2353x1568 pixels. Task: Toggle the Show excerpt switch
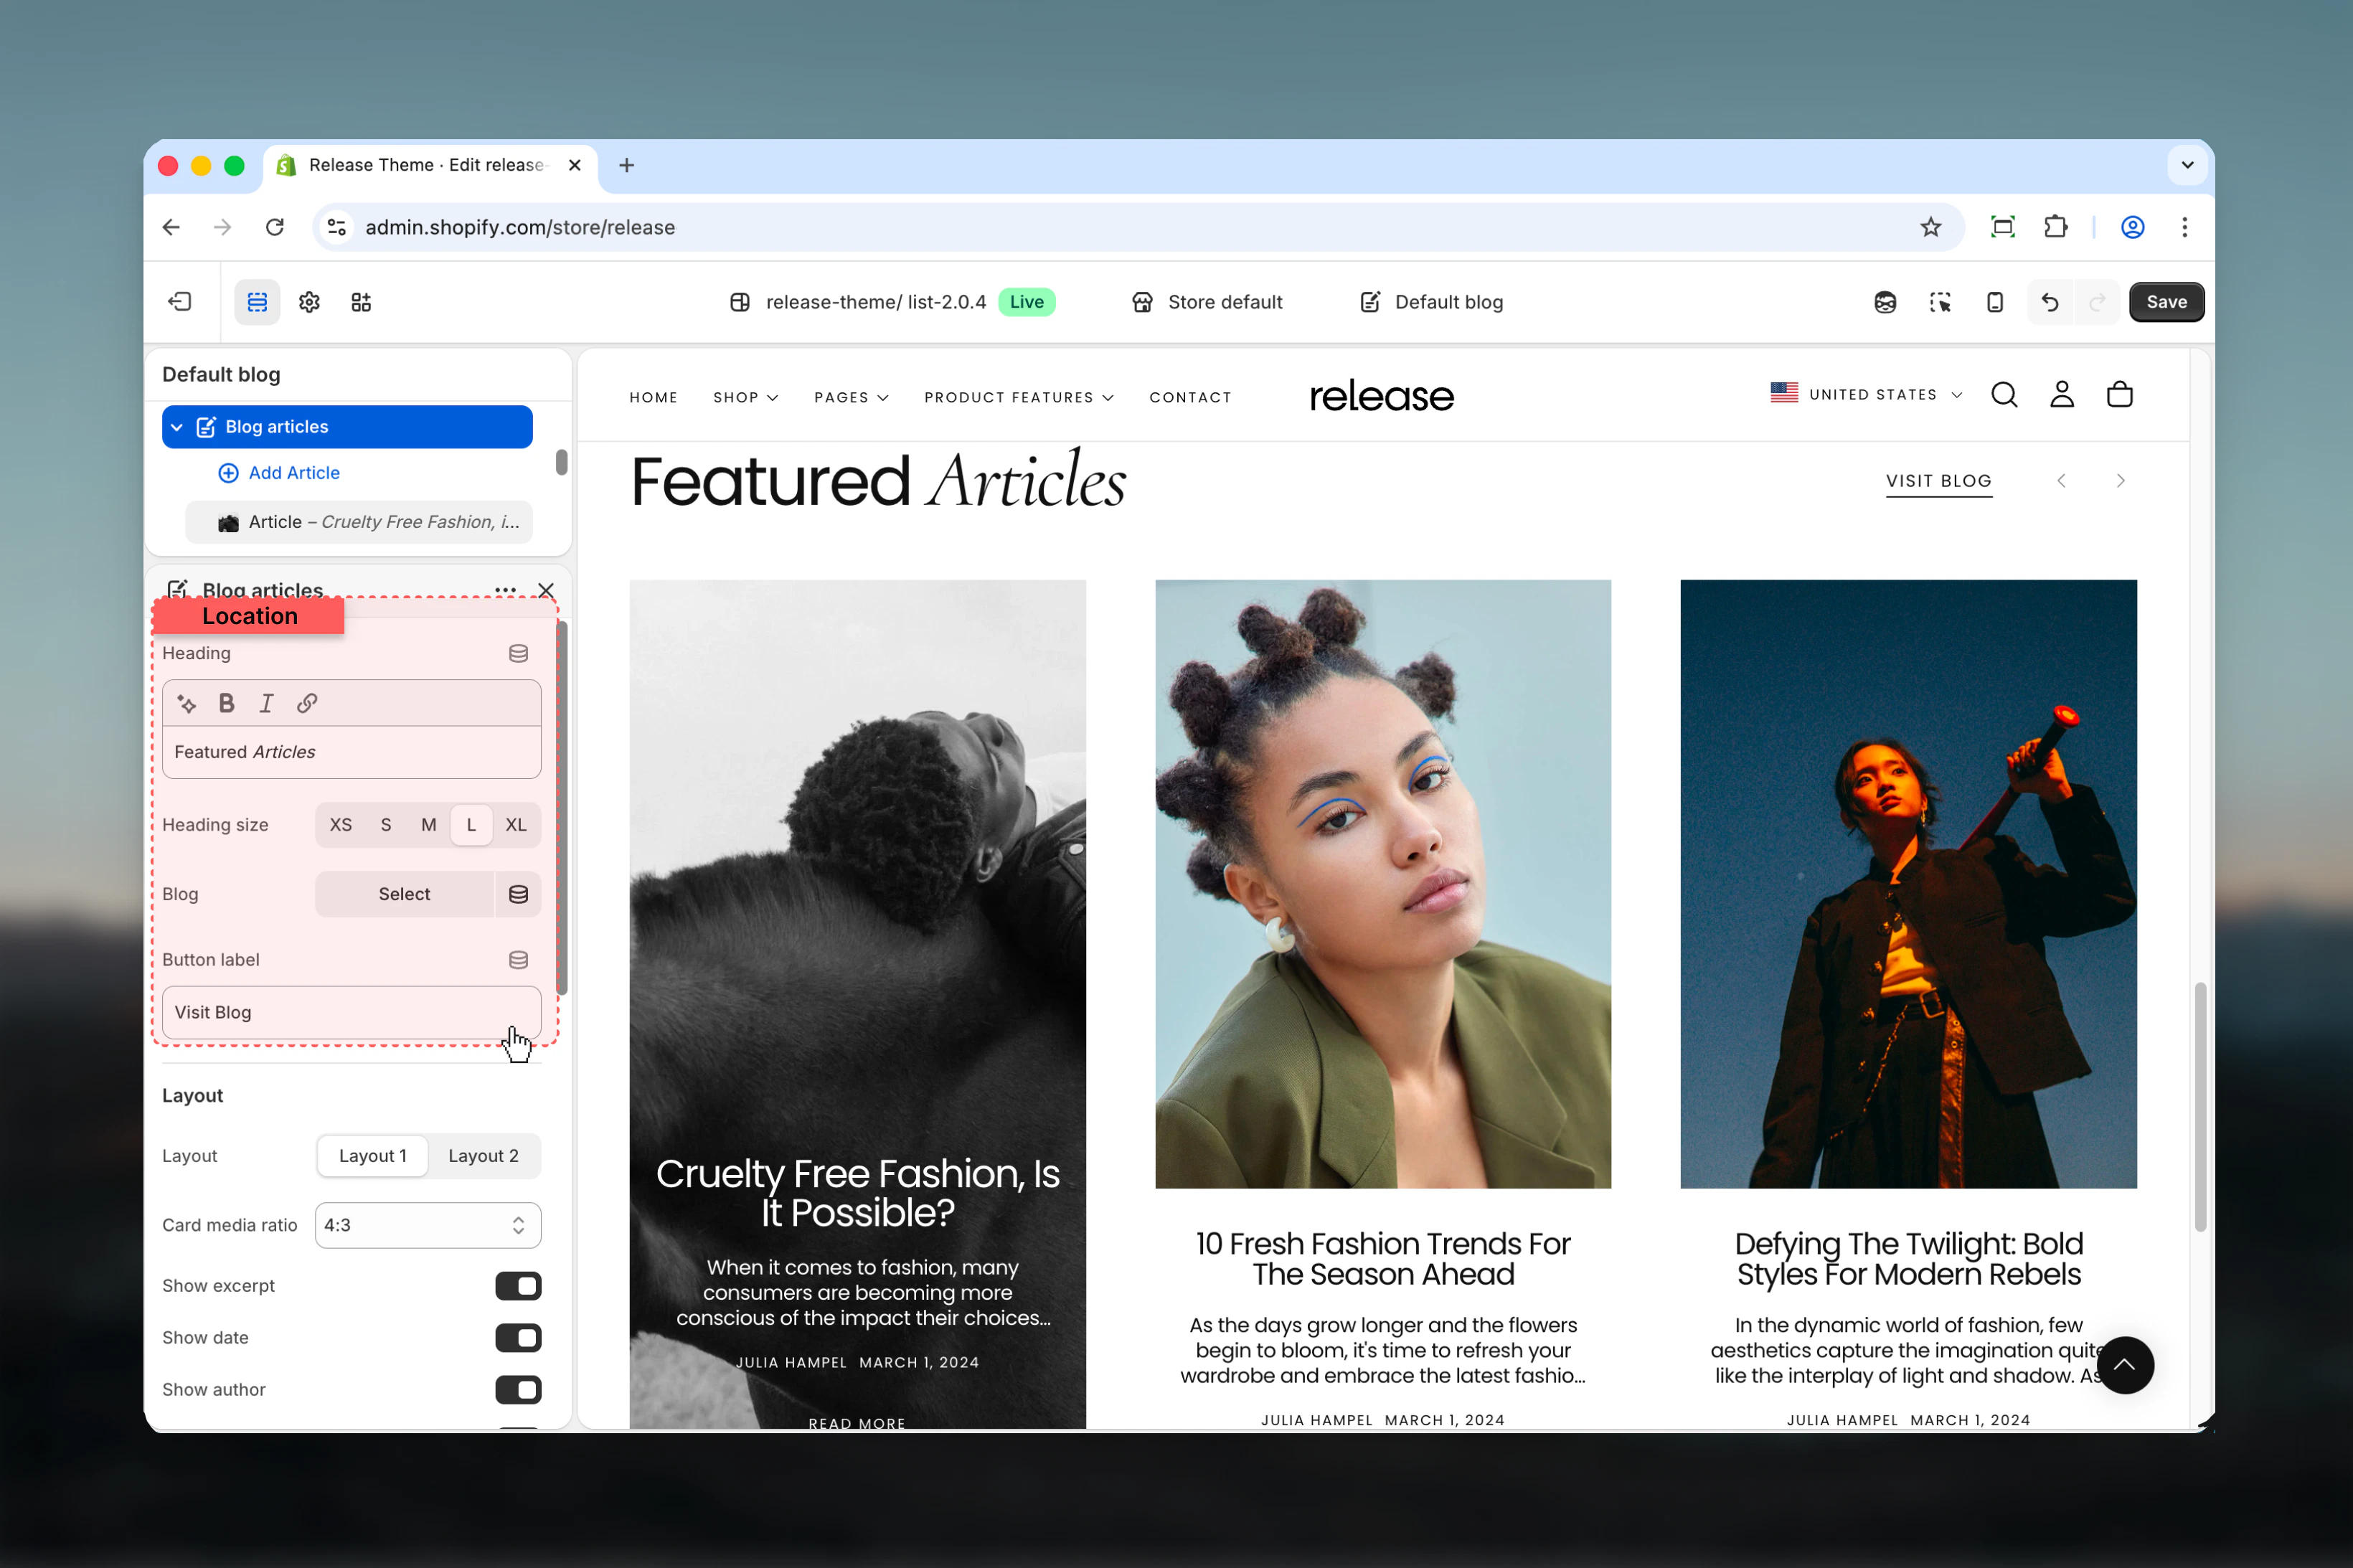point(518,1287)
